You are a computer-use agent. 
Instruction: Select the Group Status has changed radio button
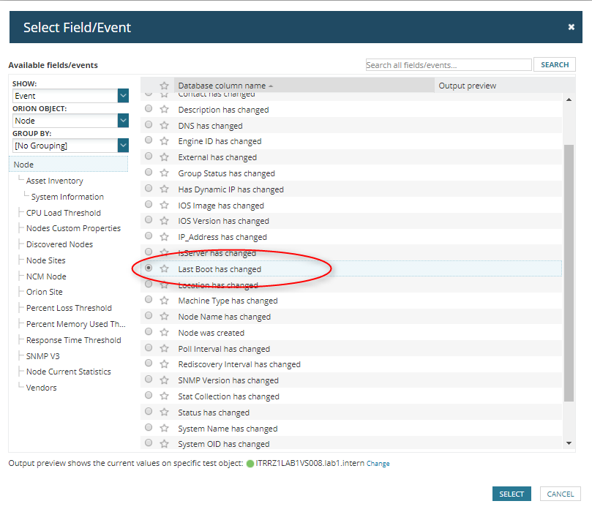[149, 172]
